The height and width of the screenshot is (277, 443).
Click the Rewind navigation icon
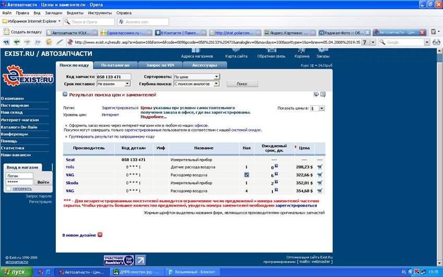(6, 42)
